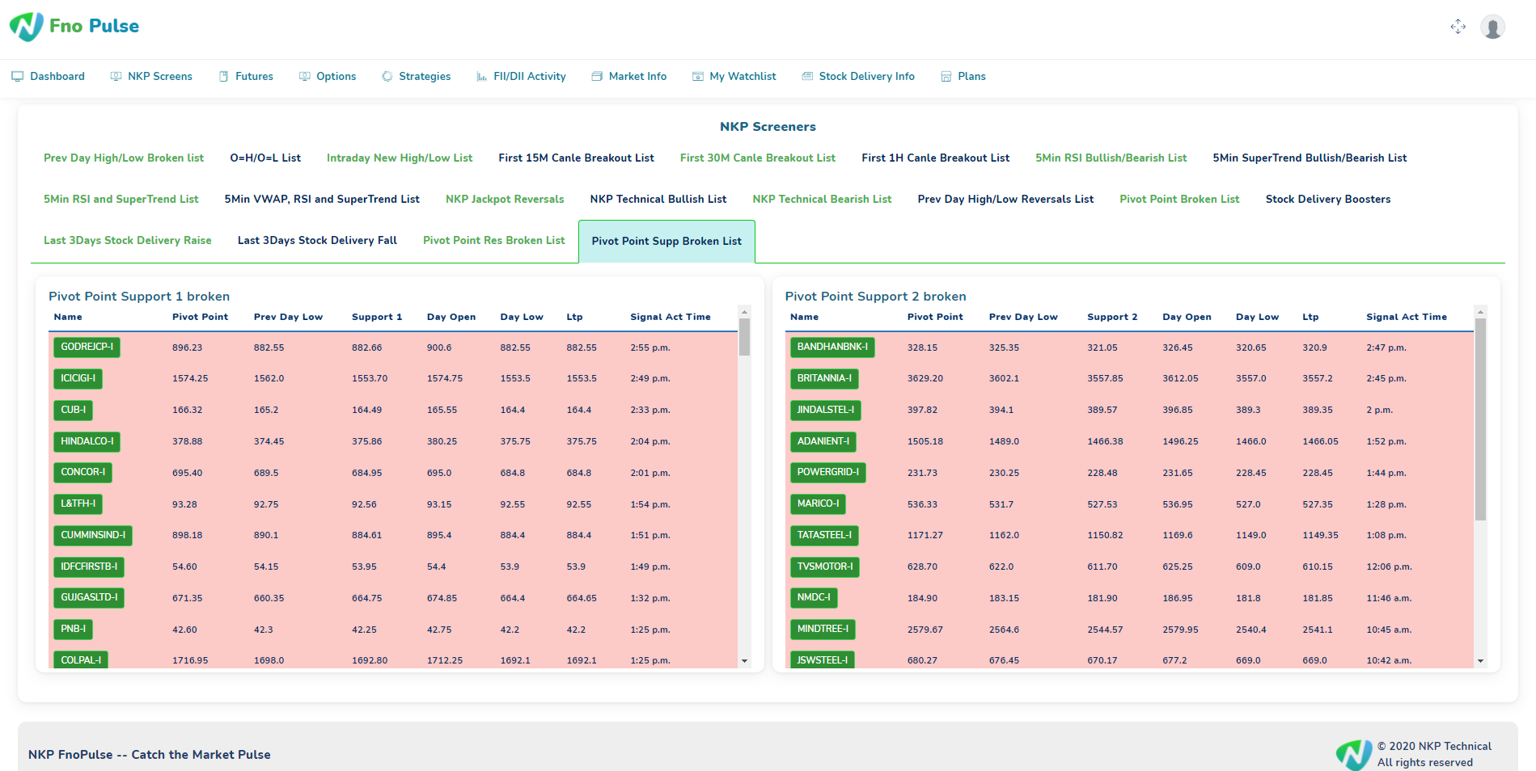Viewport: 1536px width, 771px height.
Task: Select Prev Day High/Low Reversals List tab
Action: pos(1005,200)
